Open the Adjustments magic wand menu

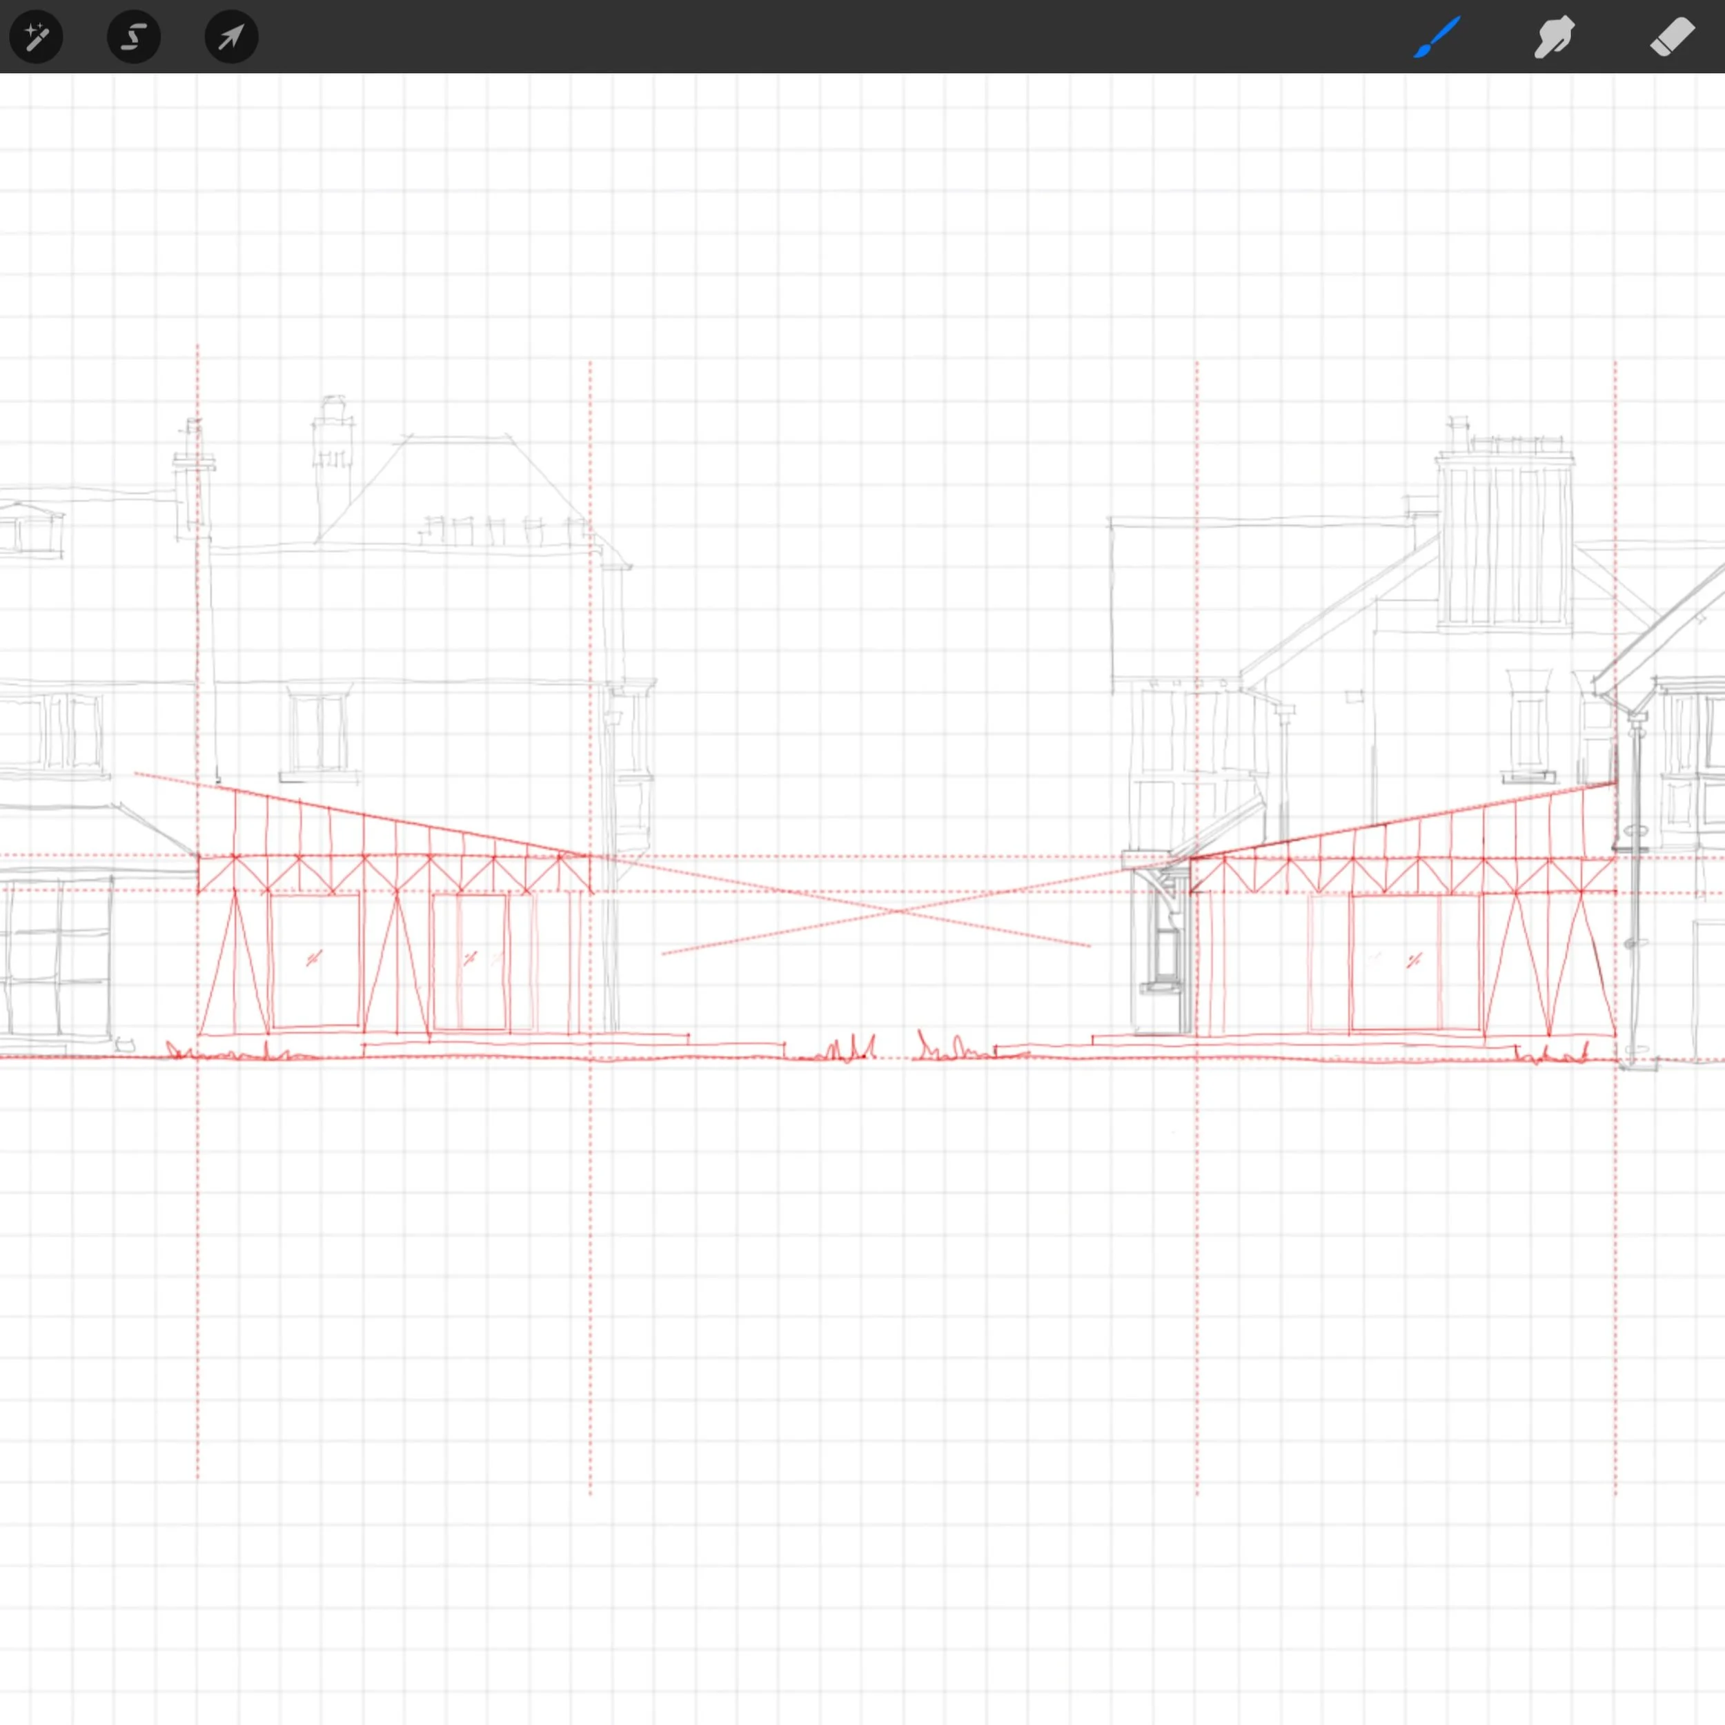coord(37,37)
